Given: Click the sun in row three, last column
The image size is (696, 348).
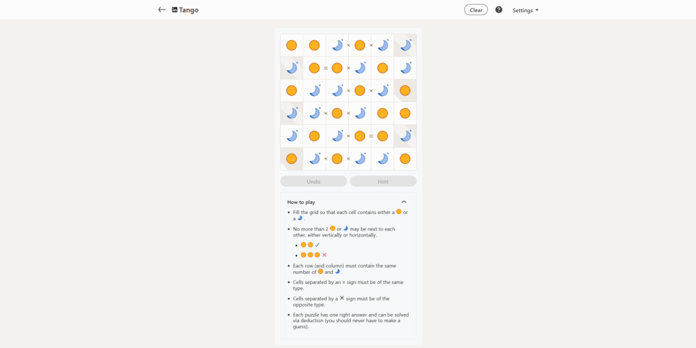Looking at the screenshot, I should 405,90.
